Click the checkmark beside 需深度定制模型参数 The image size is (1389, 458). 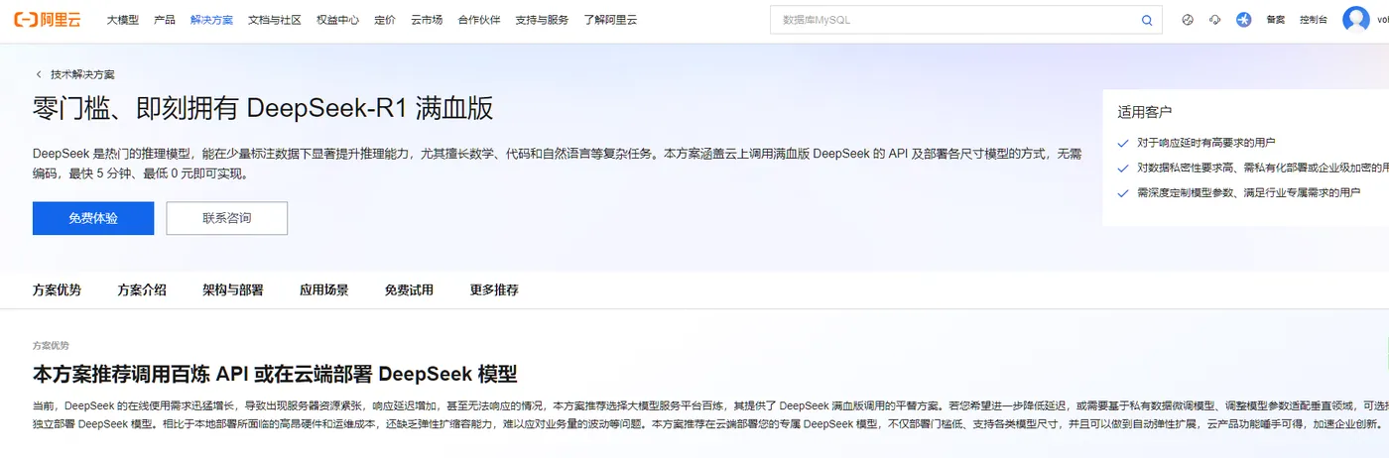[x=1123, y=193]
